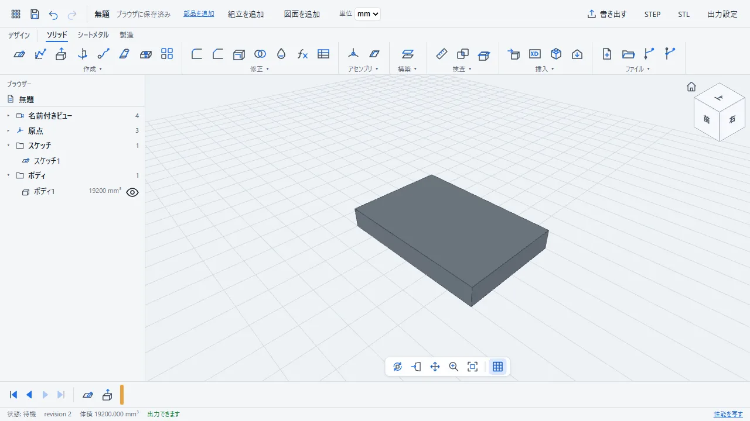Click the New file icon

coord(607,54)
